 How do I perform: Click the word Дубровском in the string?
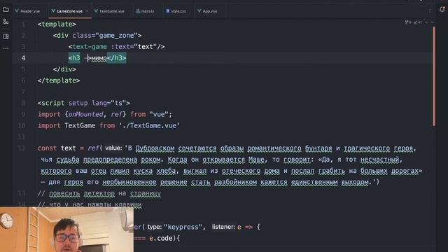pos(155,148)
